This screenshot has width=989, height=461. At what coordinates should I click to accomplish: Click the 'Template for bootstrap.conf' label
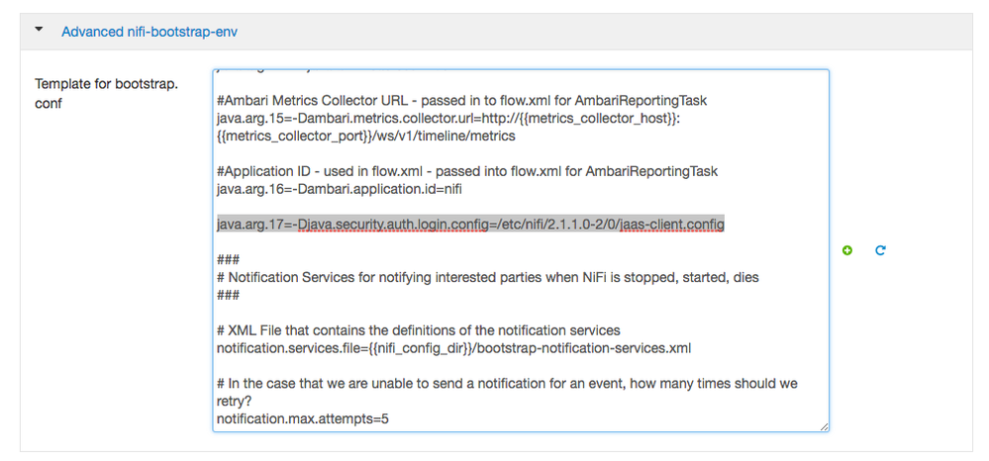(106, 93)
